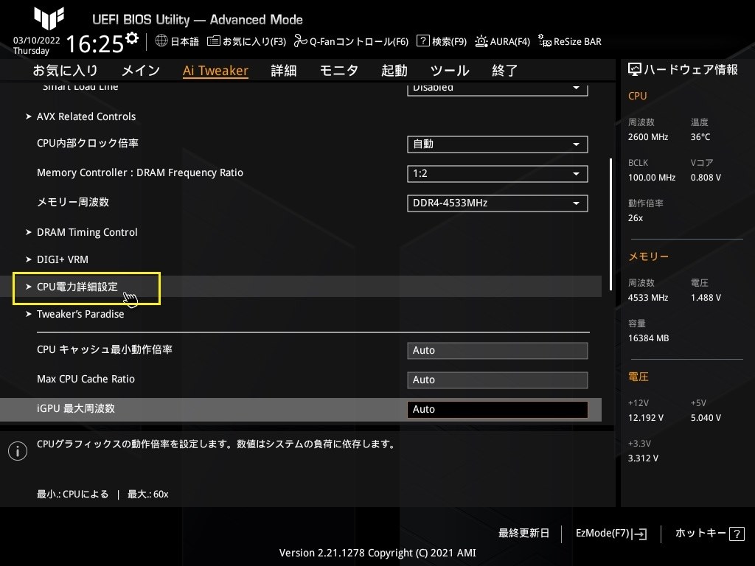The width and height of the screenshot is (755, 566).
Task: Click the 16384 MB capacity value
Action: 648,338
